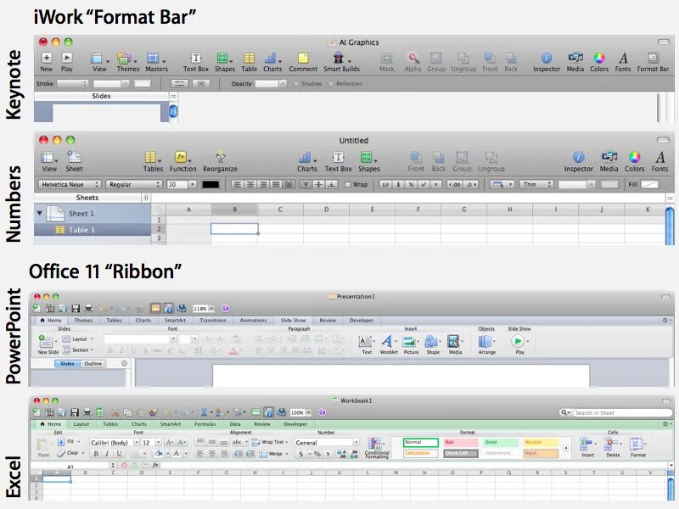Open the Regular font style dropdown in Numbers
679x509 pixels.
(134, 184)
